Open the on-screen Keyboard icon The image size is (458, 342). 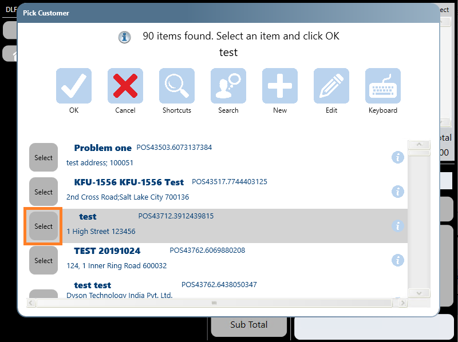pyautogui.click(x=383, y=86)
